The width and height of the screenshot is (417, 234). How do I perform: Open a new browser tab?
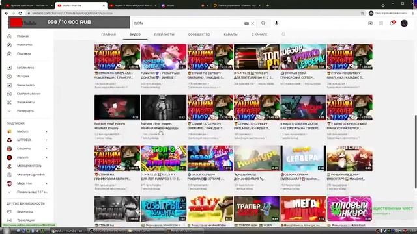click(268, 5)
